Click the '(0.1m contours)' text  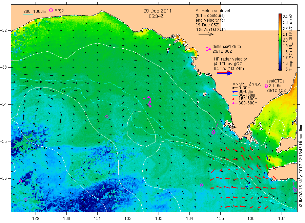pyautogui.click(x=210, y=16)
